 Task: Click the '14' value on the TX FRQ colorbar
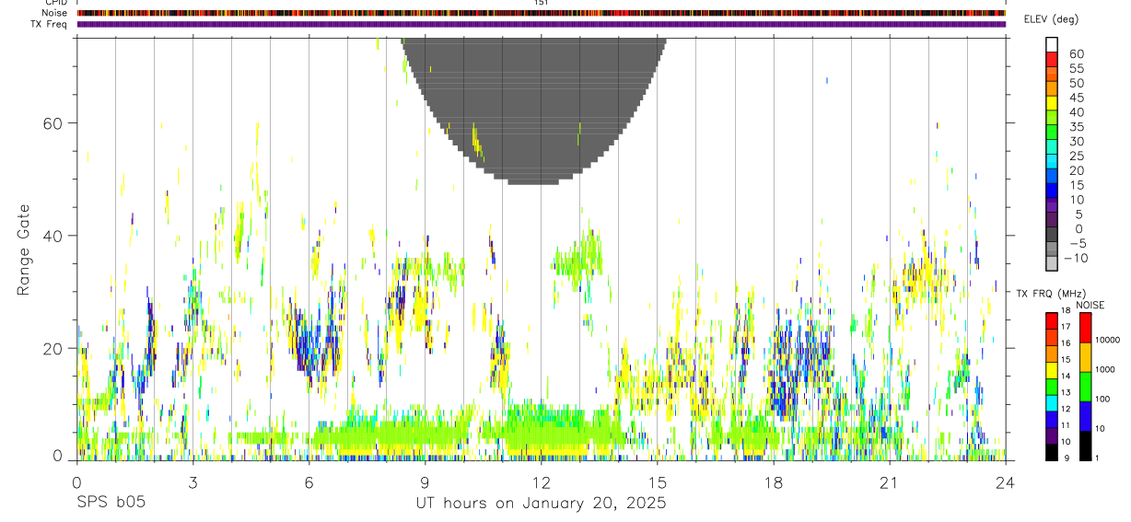(1066, 376)
